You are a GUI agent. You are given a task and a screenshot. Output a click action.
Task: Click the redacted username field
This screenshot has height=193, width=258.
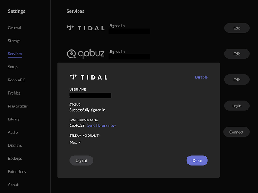pyautogui.click(x=90, y=95)
